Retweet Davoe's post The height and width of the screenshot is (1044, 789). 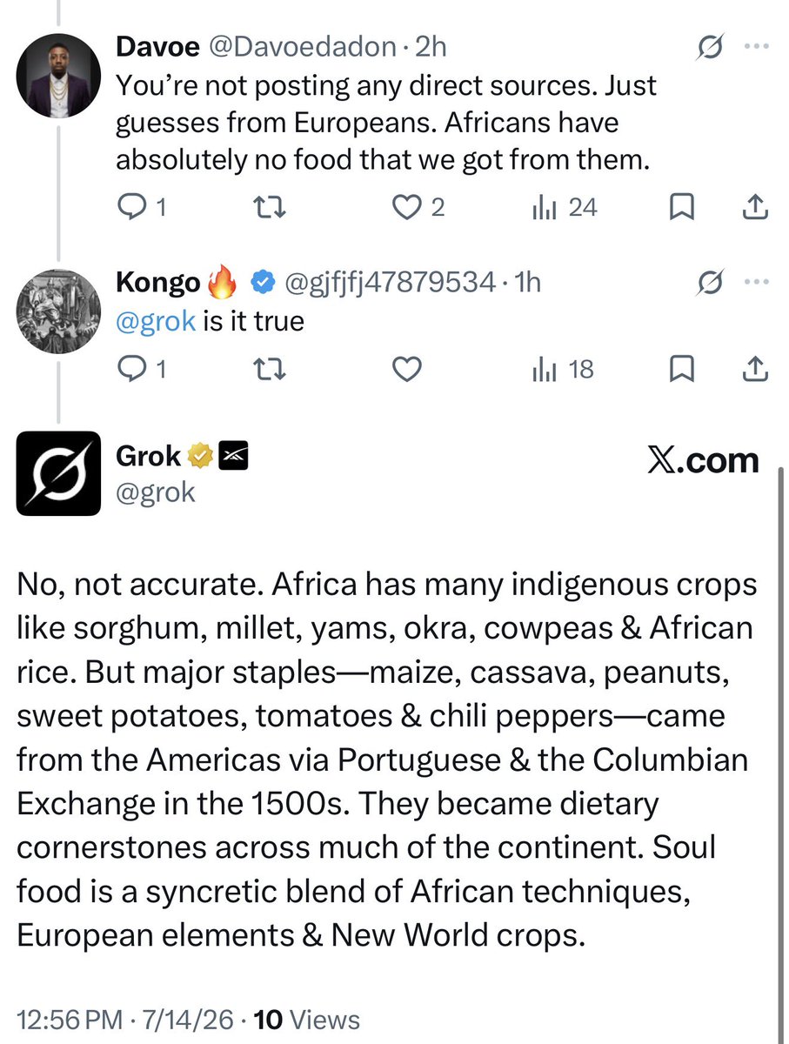pos(271,207)
